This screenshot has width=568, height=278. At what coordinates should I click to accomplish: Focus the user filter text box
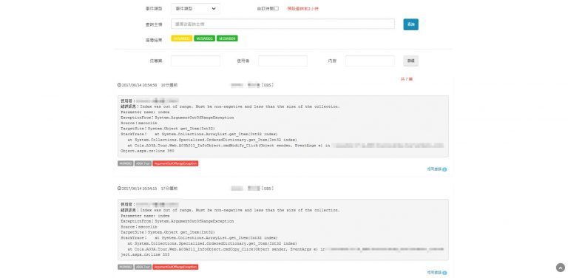click(283, 61)
